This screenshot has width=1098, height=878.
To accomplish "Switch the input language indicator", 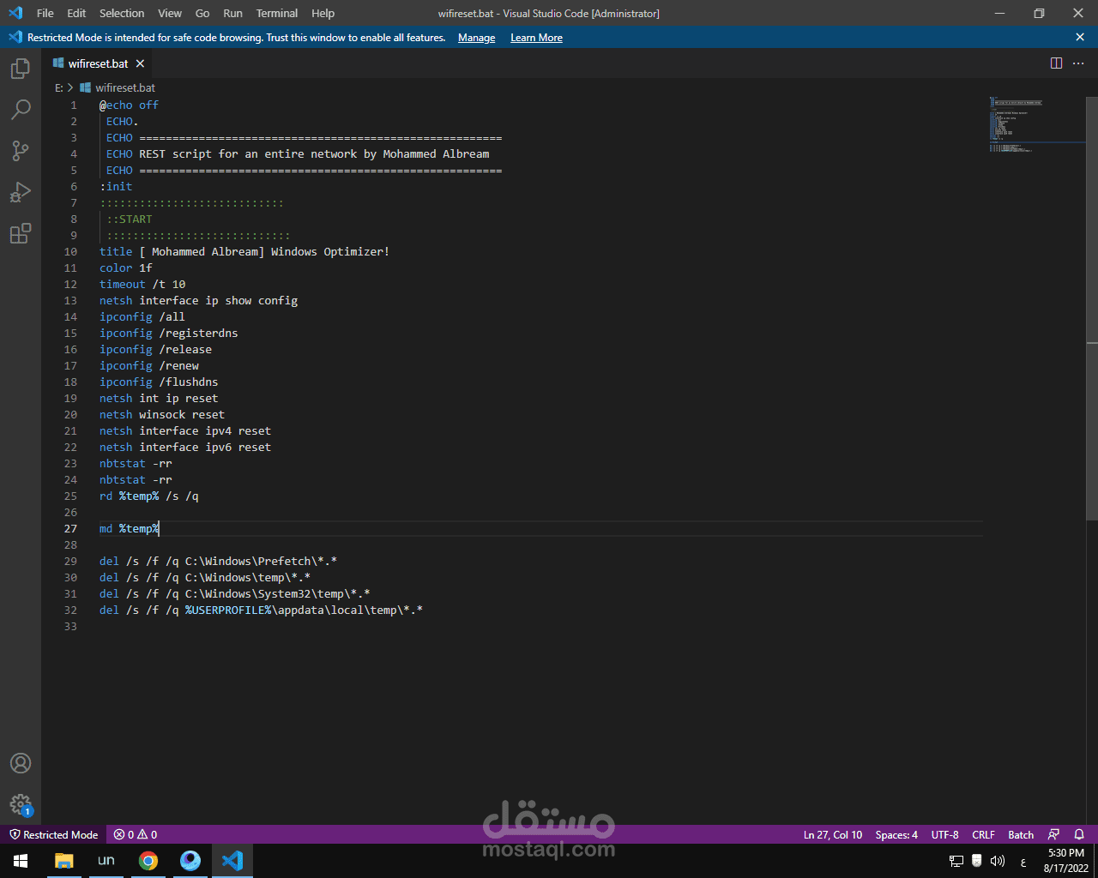I will (1023, 862).
